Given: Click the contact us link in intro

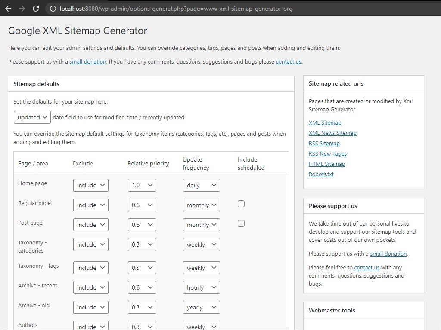Looking at the screenshot, I should point(288,62).
